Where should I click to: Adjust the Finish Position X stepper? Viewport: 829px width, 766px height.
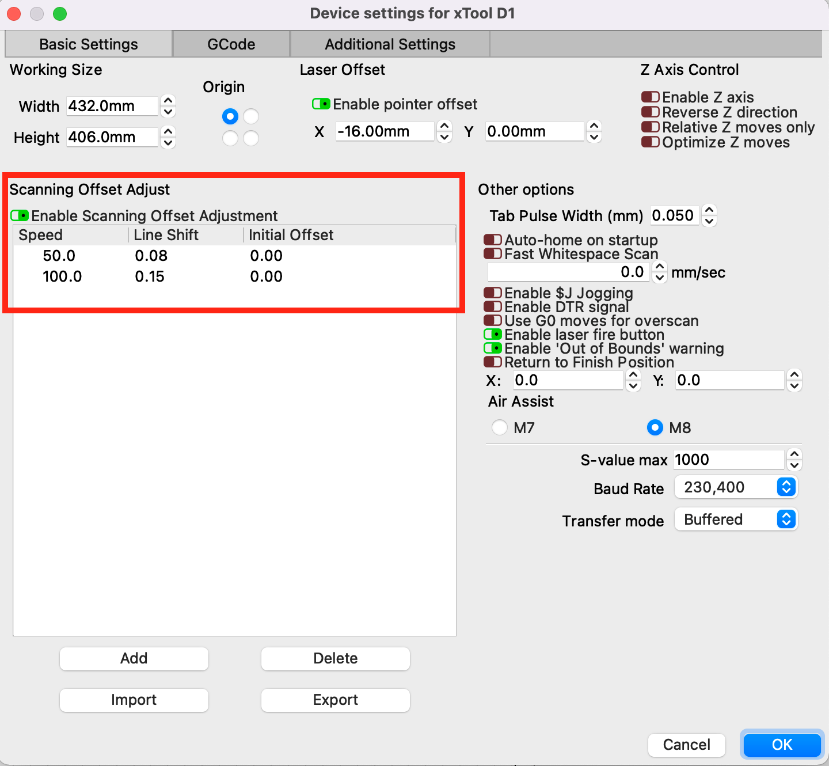(633, 380)
